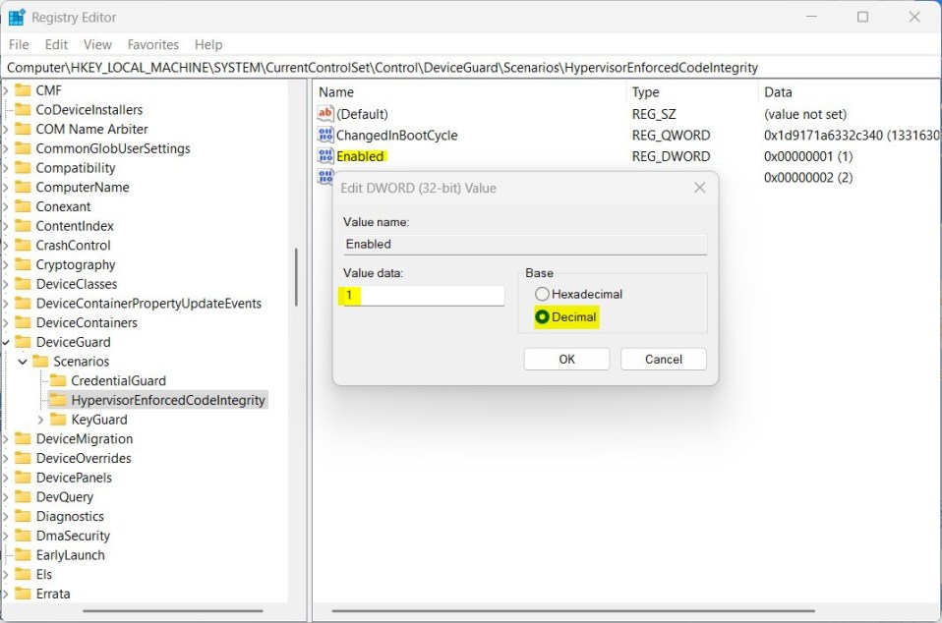Viewport: 942px width, 623px height.
Task: Select the DeviceOverrides key label
Action: click(x=84, y=458)
